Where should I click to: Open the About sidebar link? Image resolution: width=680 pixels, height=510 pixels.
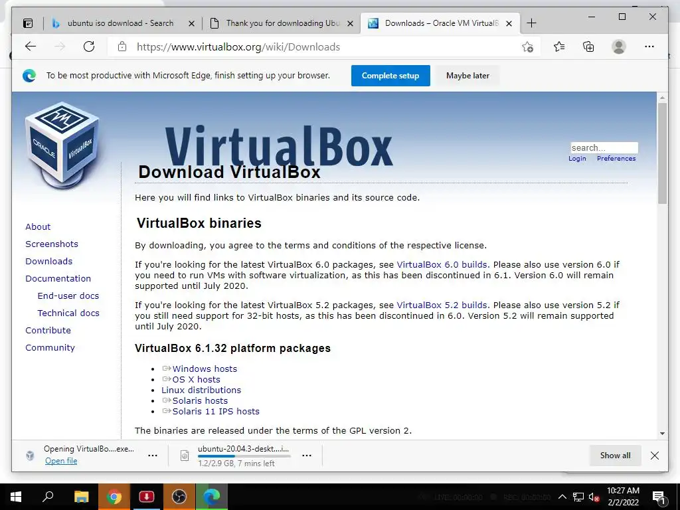(x=38, y=227)
